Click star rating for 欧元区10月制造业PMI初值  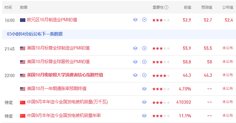[161, 20]
